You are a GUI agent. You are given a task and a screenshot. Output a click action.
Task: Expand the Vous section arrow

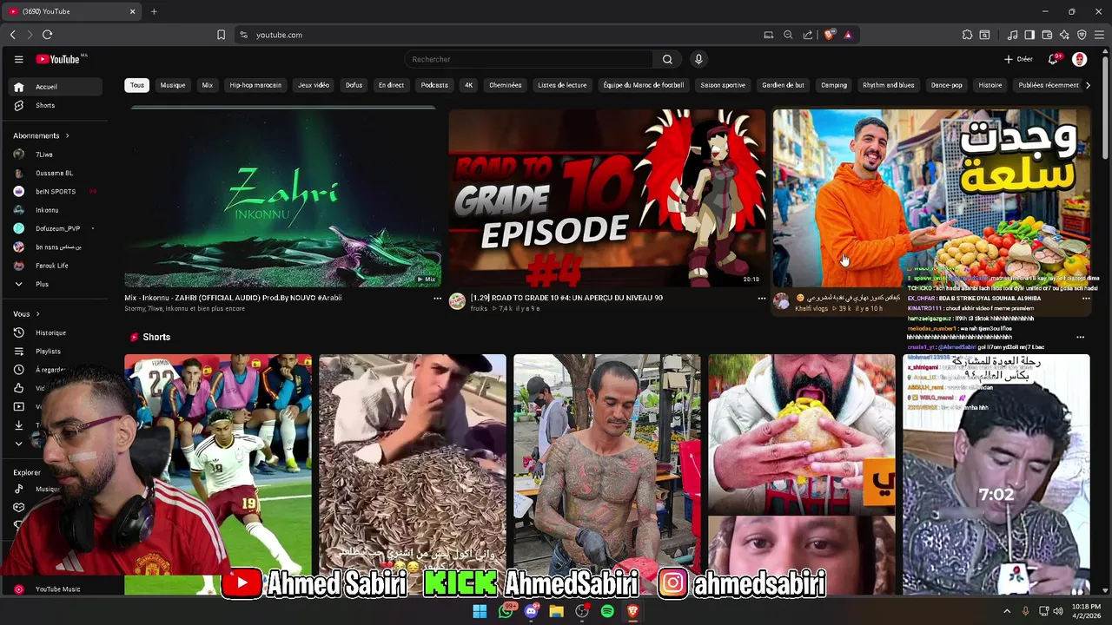point(37,314)
